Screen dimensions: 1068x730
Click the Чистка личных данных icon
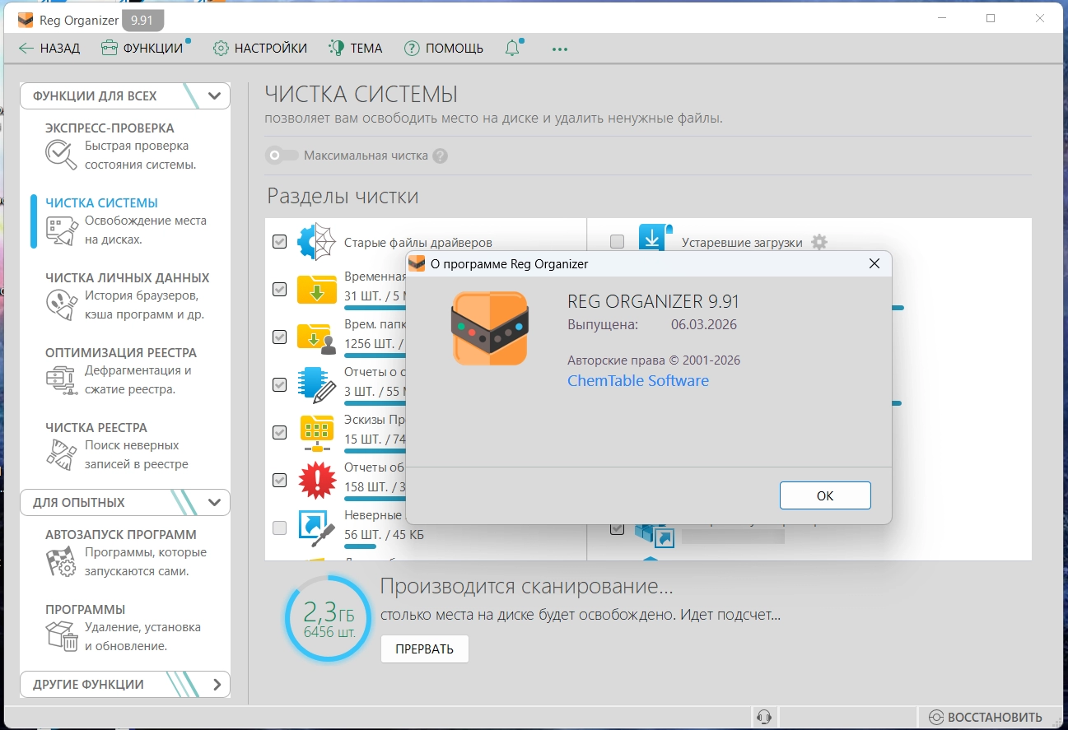coord(61,305)
